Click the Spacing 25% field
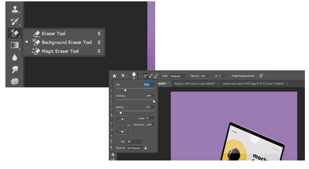This screenshot has height=169, width=309. point(150,107)
